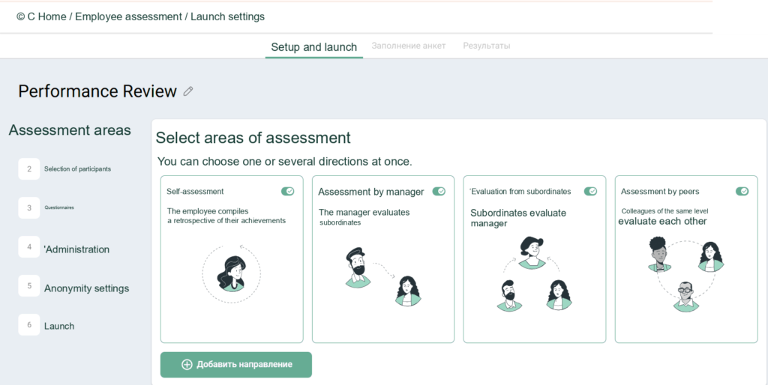Viewport: 768px width, 385px height.
Task: Toggle the Evaluation from subordinates switch
Action: pyautogui.click(x=591, y=191)
